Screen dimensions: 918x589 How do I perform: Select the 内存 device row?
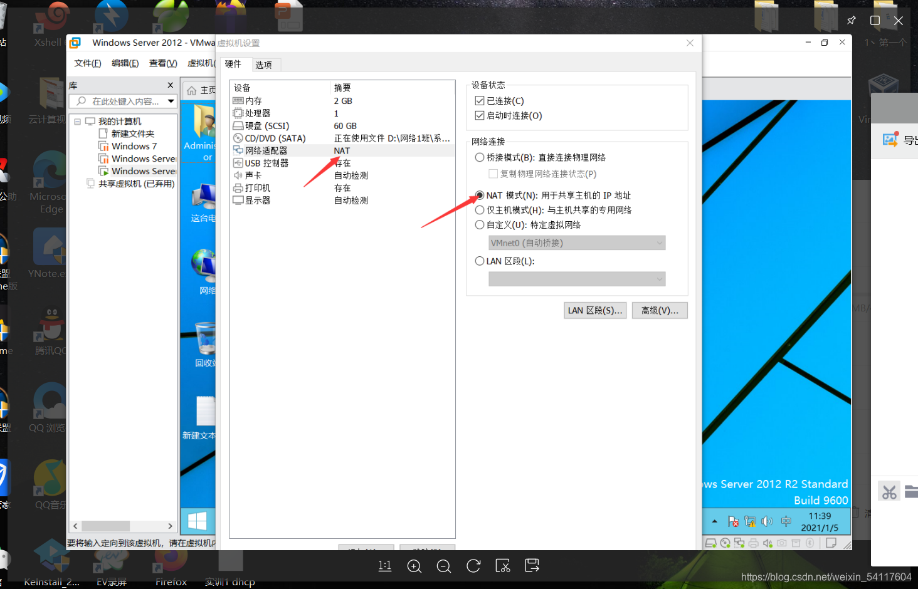(342, 101)
